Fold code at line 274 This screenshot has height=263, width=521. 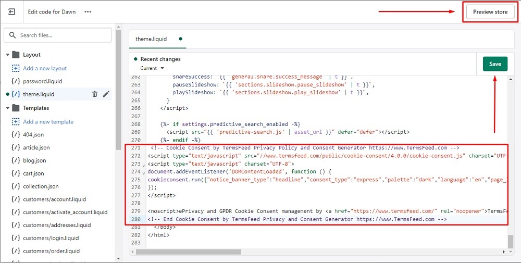pyautogui.click(x=144, y=173)
